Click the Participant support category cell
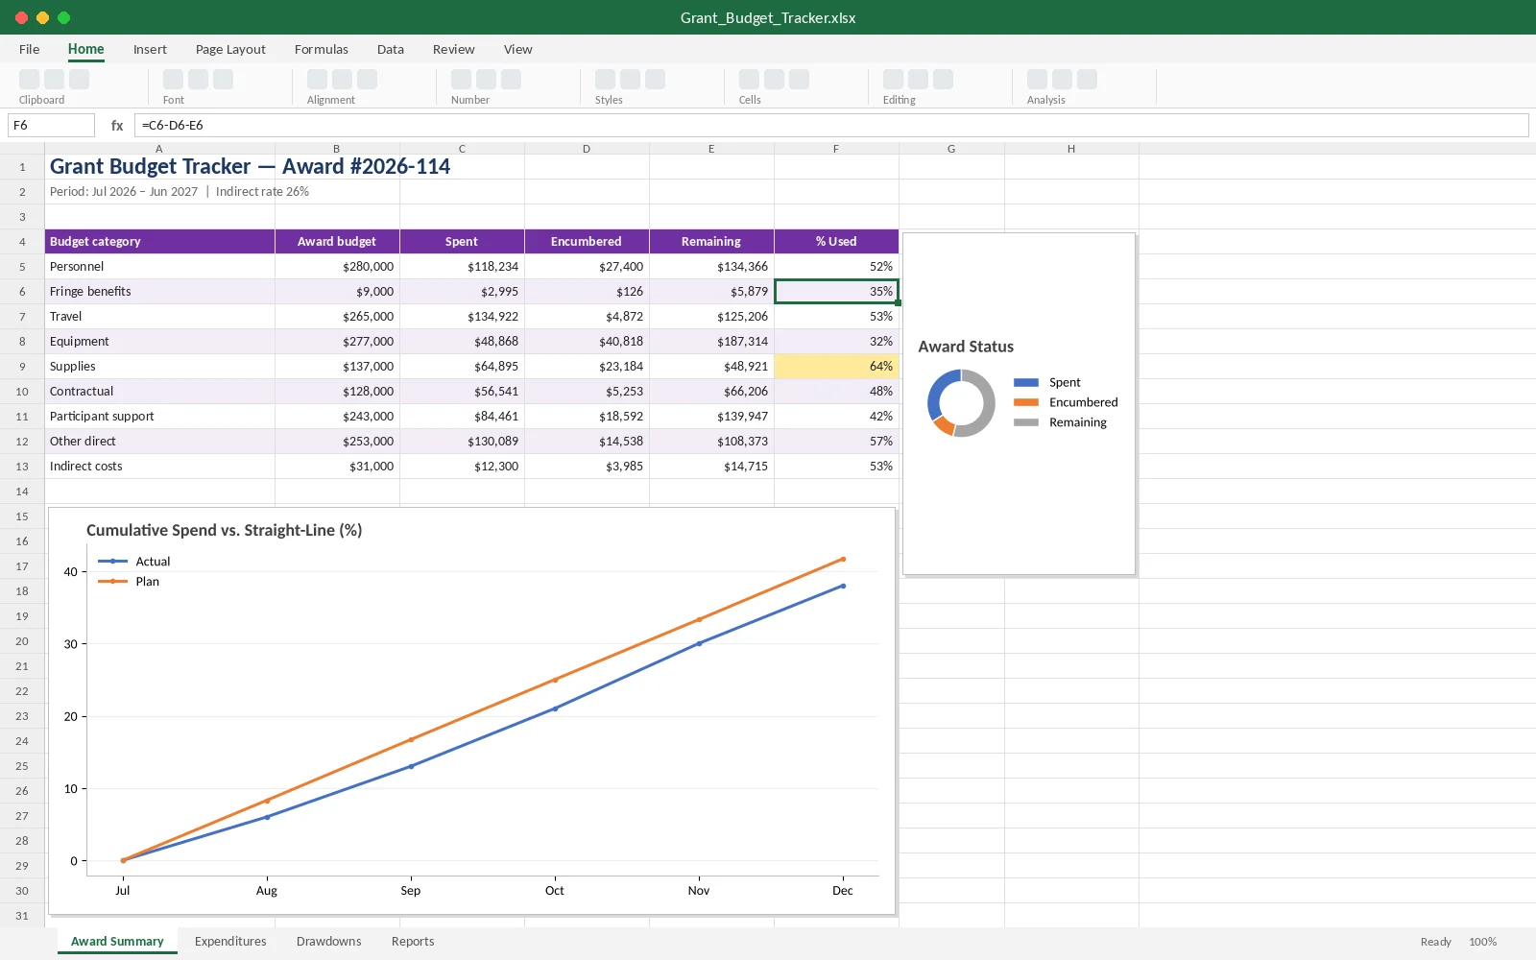The width and height of the screenshot is (1536, 960). [x=159, y=416]
